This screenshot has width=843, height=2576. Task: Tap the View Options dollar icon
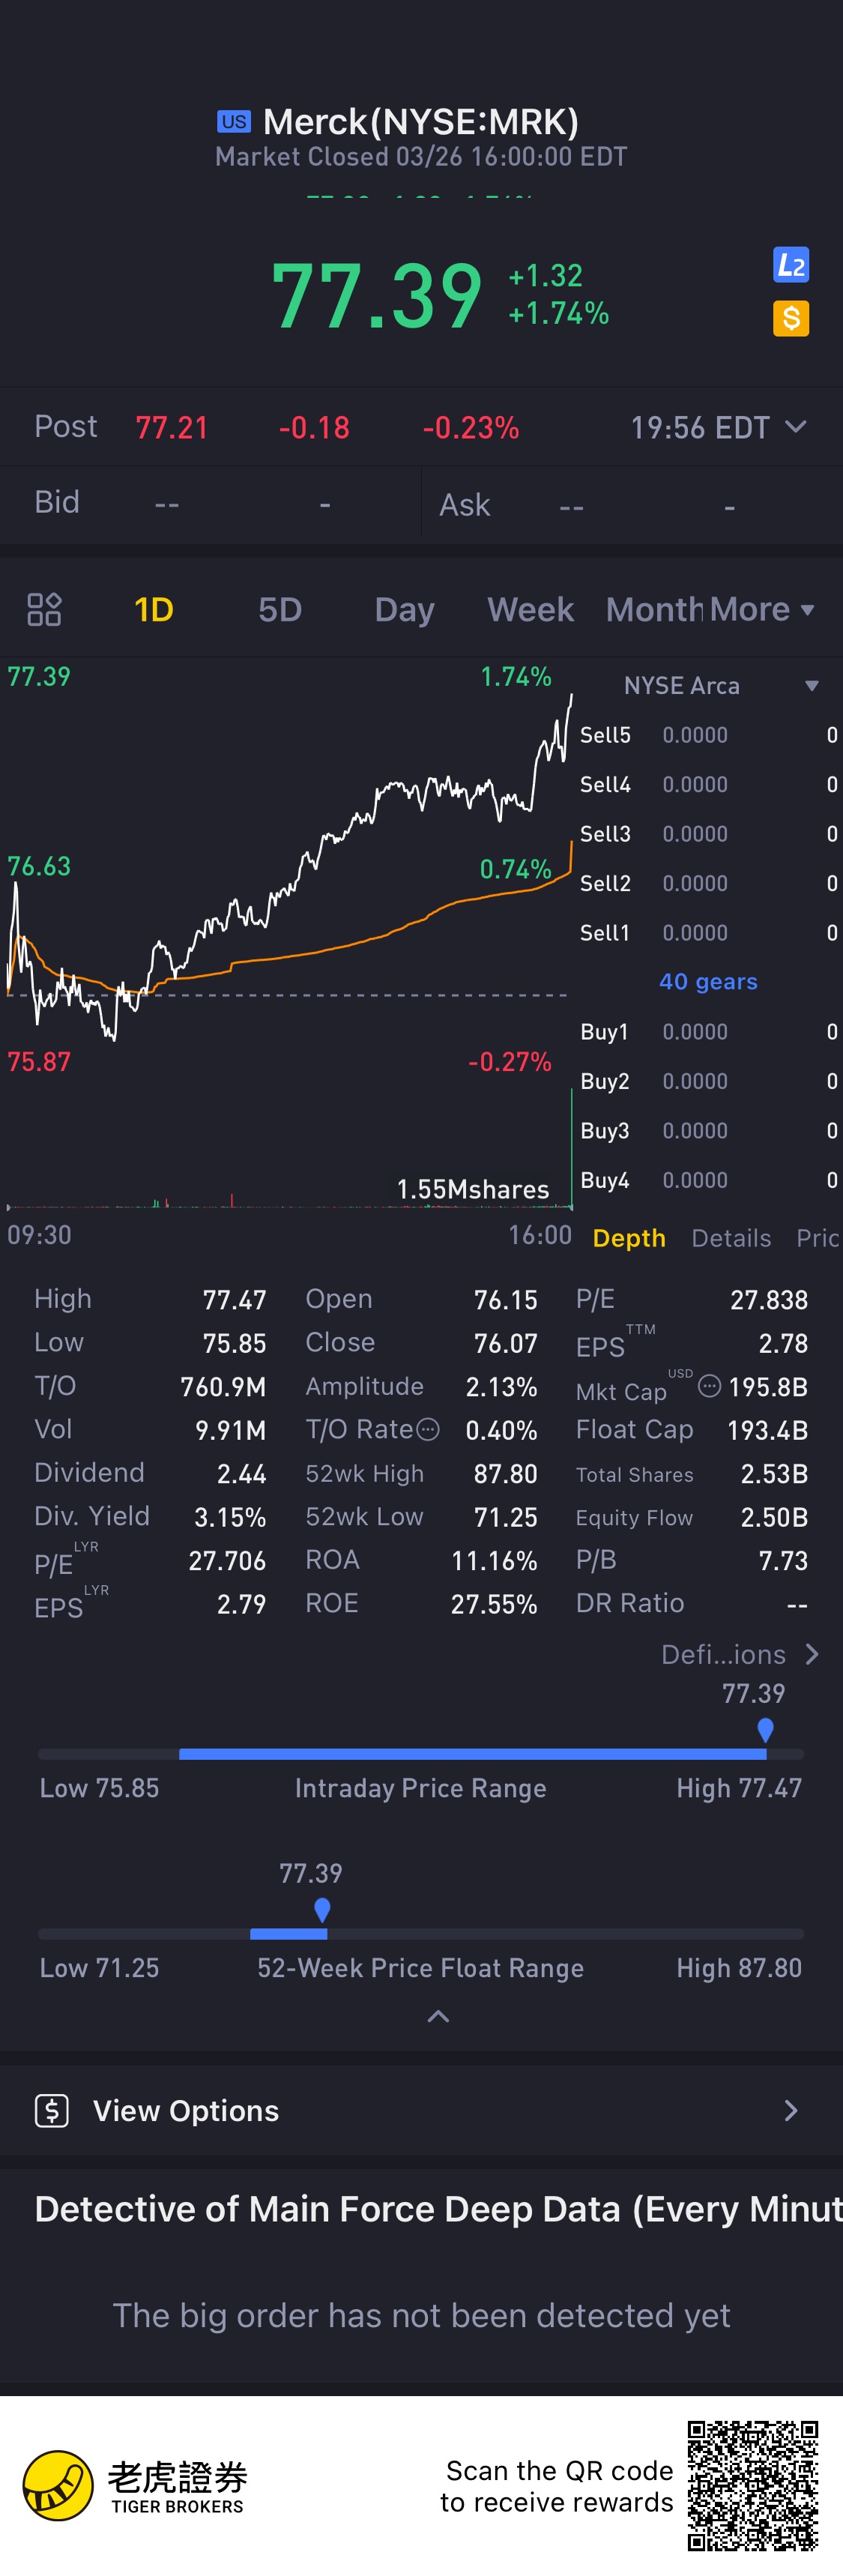[52, 2110]
